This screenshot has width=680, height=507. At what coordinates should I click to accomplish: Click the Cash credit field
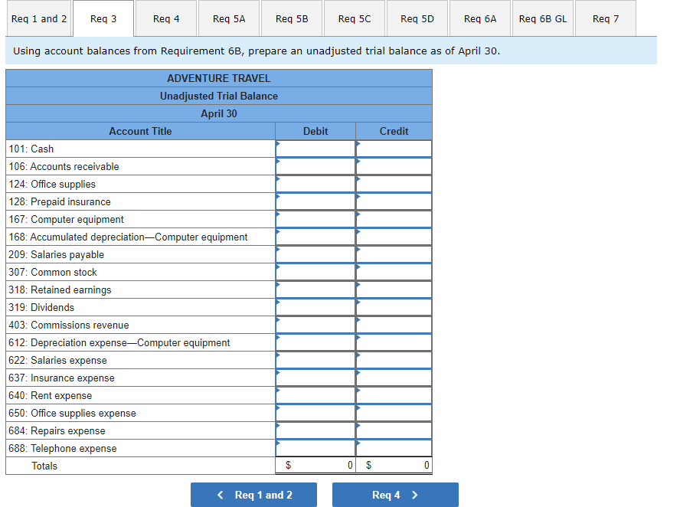pyautogui.click(x=394, y=149)
